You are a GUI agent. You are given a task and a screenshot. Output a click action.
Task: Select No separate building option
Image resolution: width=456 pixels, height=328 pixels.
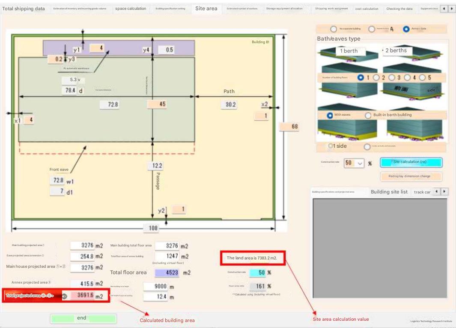334,29
